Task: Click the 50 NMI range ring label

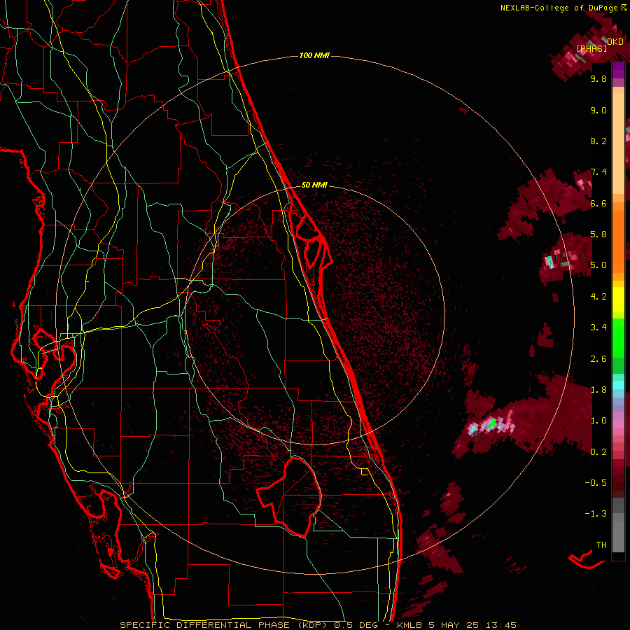Action: click(x=314, y=185)
